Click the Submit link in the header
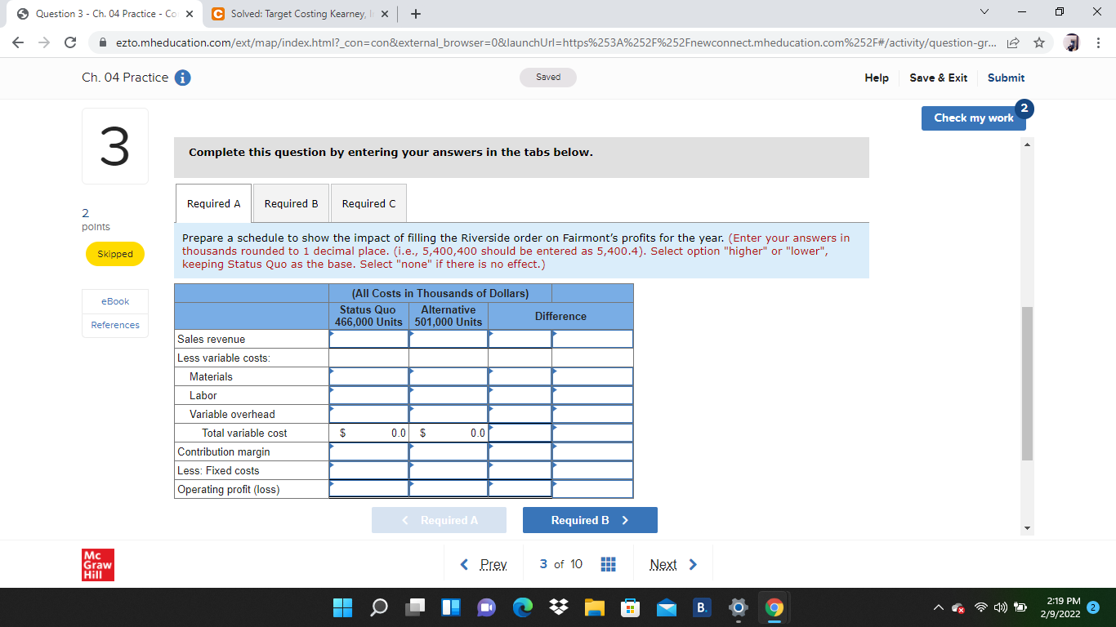1116x627 pixels. 1005,78
